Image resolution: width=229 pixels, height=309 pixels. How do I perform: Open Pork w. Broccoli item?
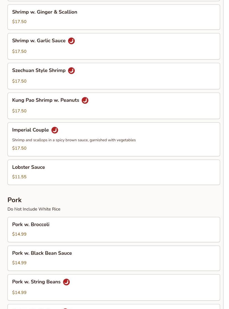(31, 224)
